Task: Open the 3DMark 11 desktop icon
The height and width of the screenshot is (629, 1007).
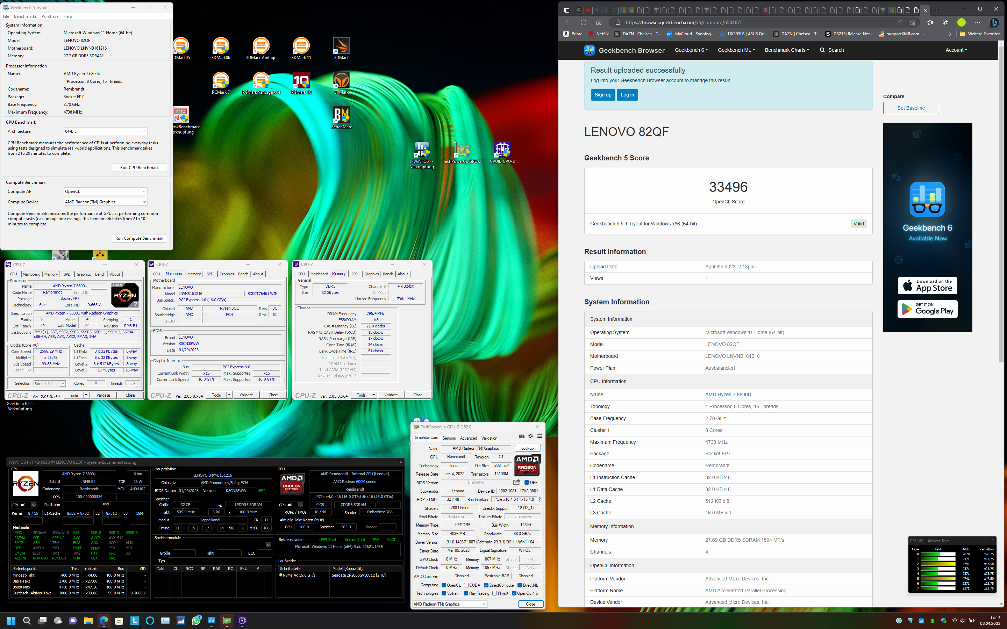Action: coord(301,49)
